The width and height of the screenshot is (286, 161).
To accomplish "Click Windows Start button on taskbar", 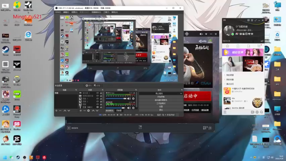I will click(5, 157).
